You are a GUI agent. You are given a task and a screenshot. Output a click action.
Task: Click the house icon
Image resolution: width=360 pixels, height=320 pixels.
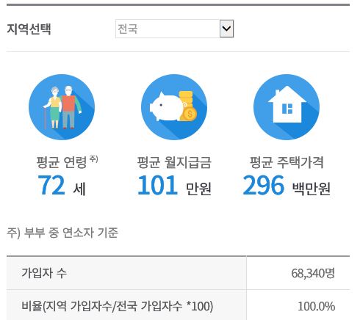coord(287,107)
